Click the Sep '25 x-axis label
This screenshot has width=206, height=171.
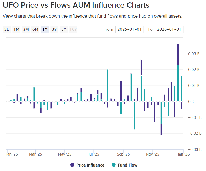124,154
